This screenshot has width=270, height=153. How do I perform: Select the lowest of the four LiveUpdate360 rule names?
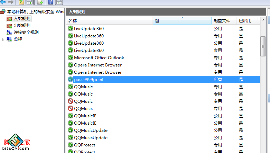pos(89,51)
